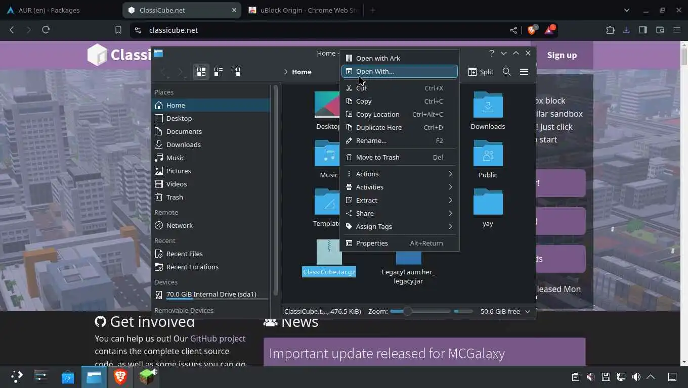Select Rename... in the context menu
The image size is (688, 388).
[x=400, y=140]
